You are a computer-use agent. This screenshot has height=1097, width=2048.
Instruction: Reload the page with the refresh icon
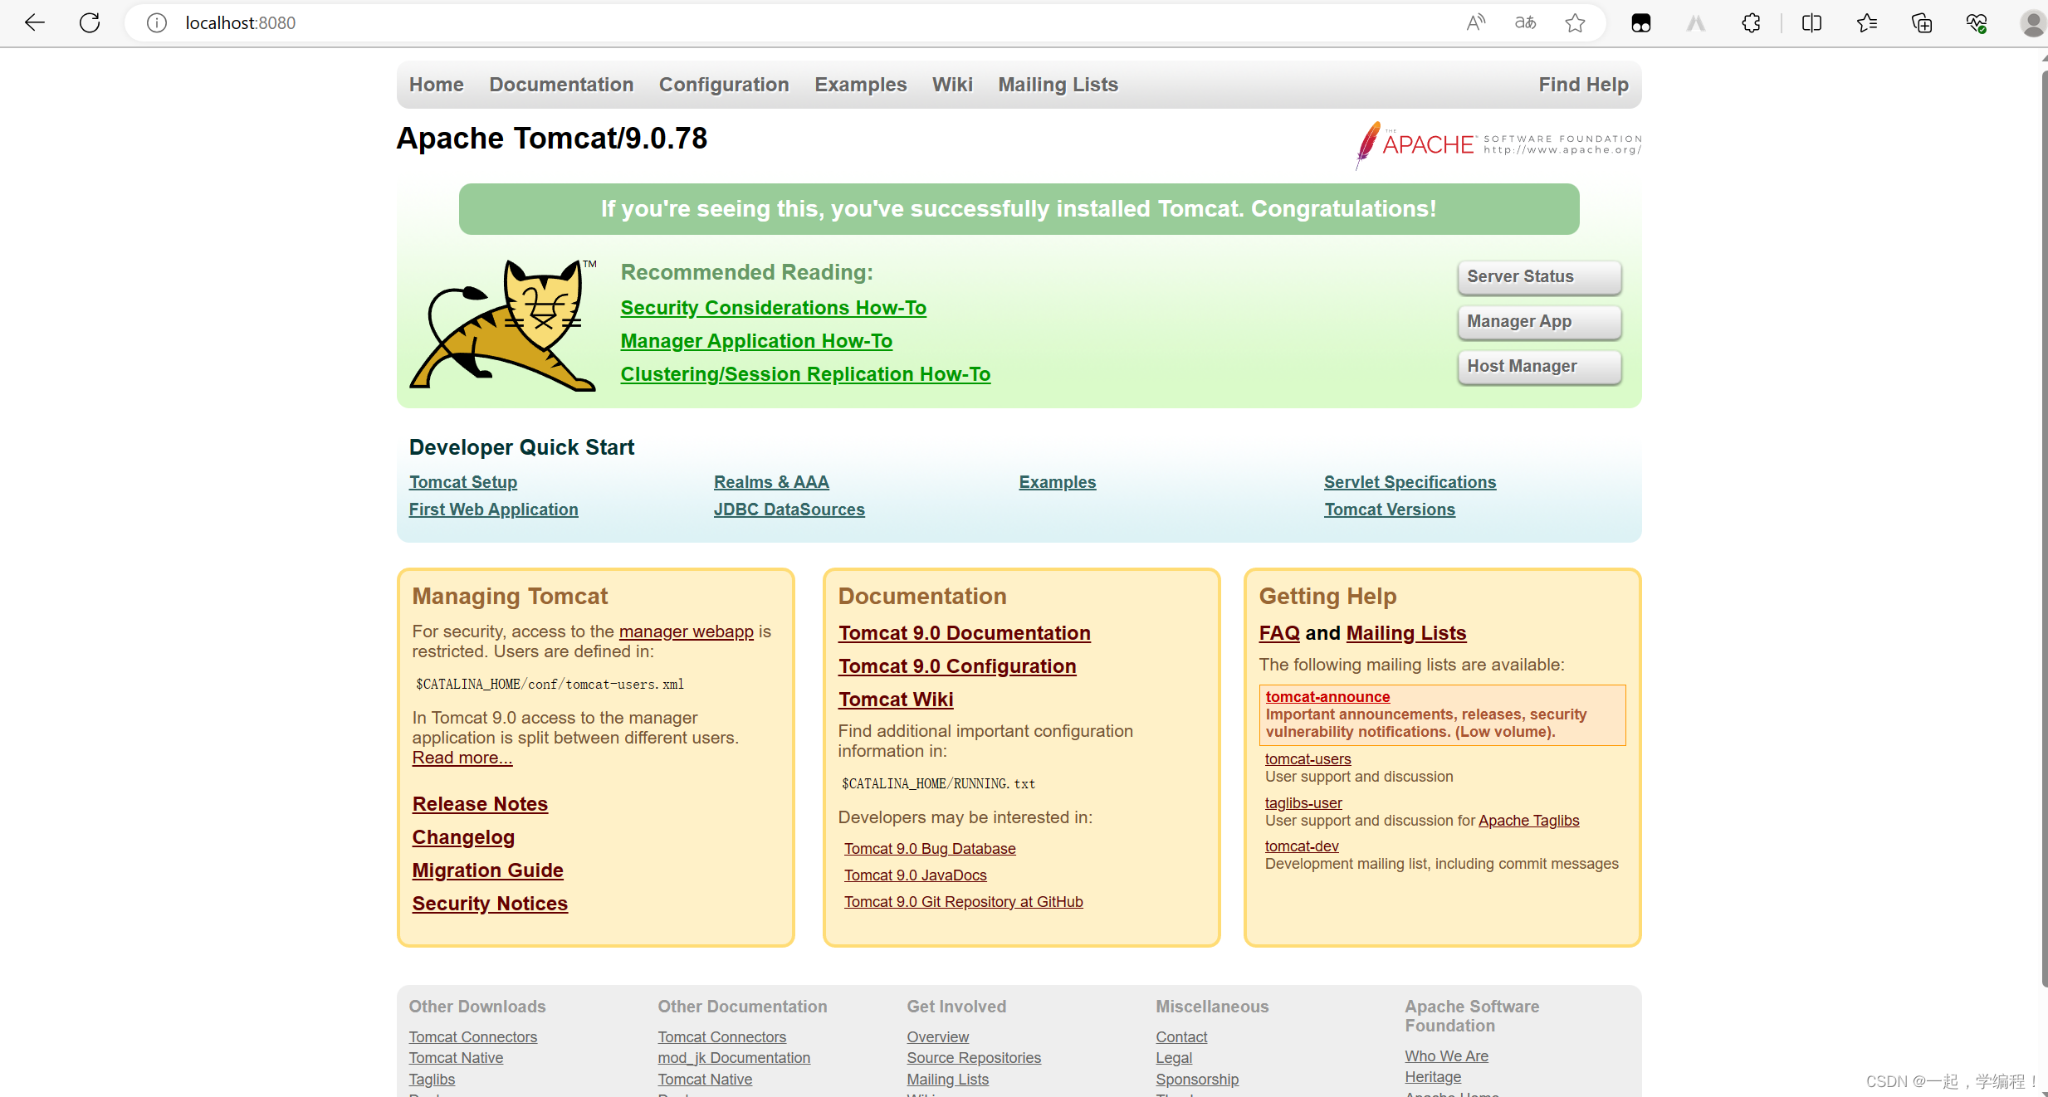pos(90,22)
